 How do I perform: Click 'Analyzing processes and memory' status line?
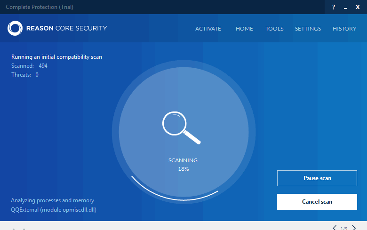click(x=52, y=200)
